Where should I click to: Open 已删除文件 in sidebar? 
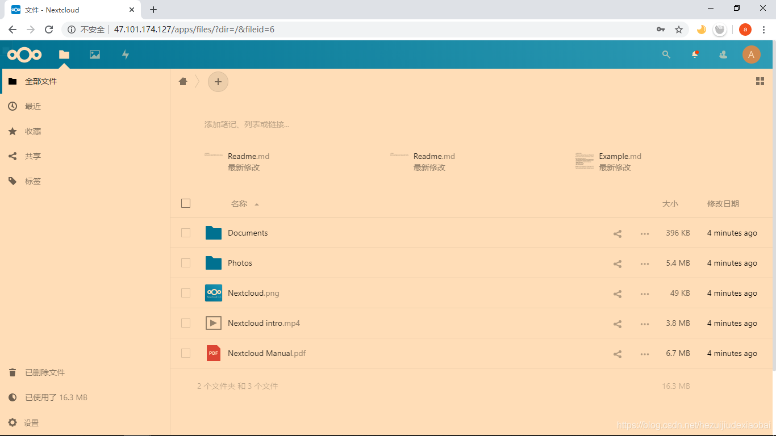[x=85, y=372]
